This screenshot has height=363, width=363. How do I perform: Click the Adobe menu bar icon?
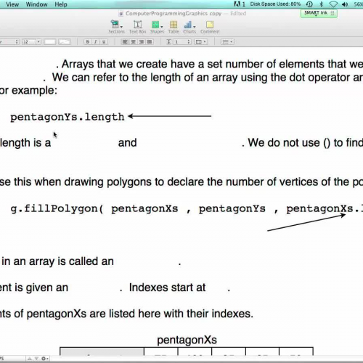click(240, 4)
